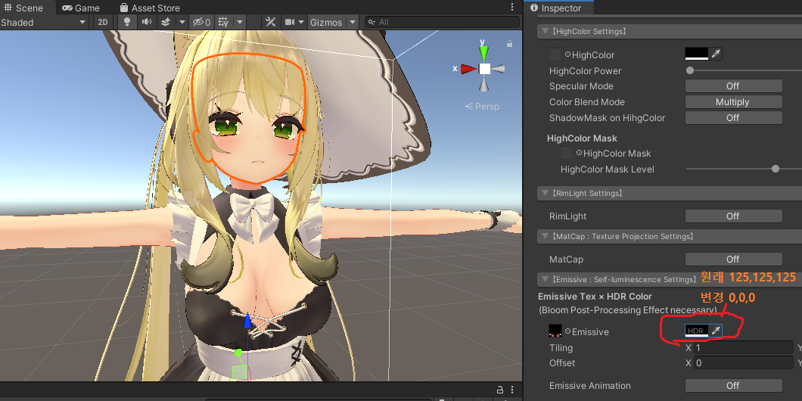The width and height of the screenshot is (802, 401).
Task: Open texture picker circle beside Emissive
Action: click(567, 331)
